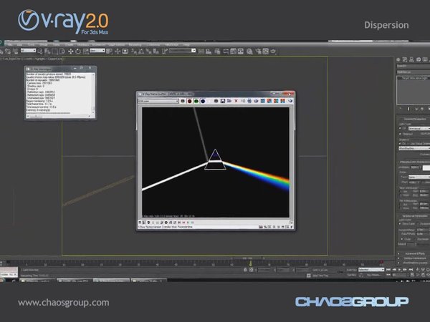
Task: Toggle Window/Crossing selection mode icon
Action: (62, 52)
